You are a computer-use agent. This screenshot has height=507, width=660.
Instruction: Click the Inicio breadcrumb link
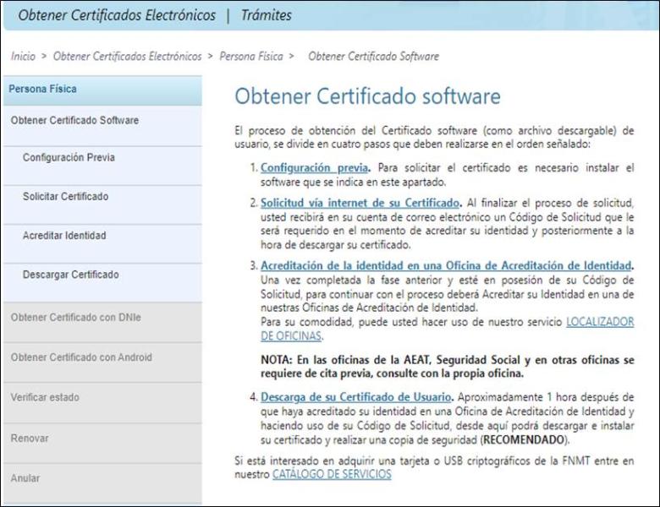[24, 57]
